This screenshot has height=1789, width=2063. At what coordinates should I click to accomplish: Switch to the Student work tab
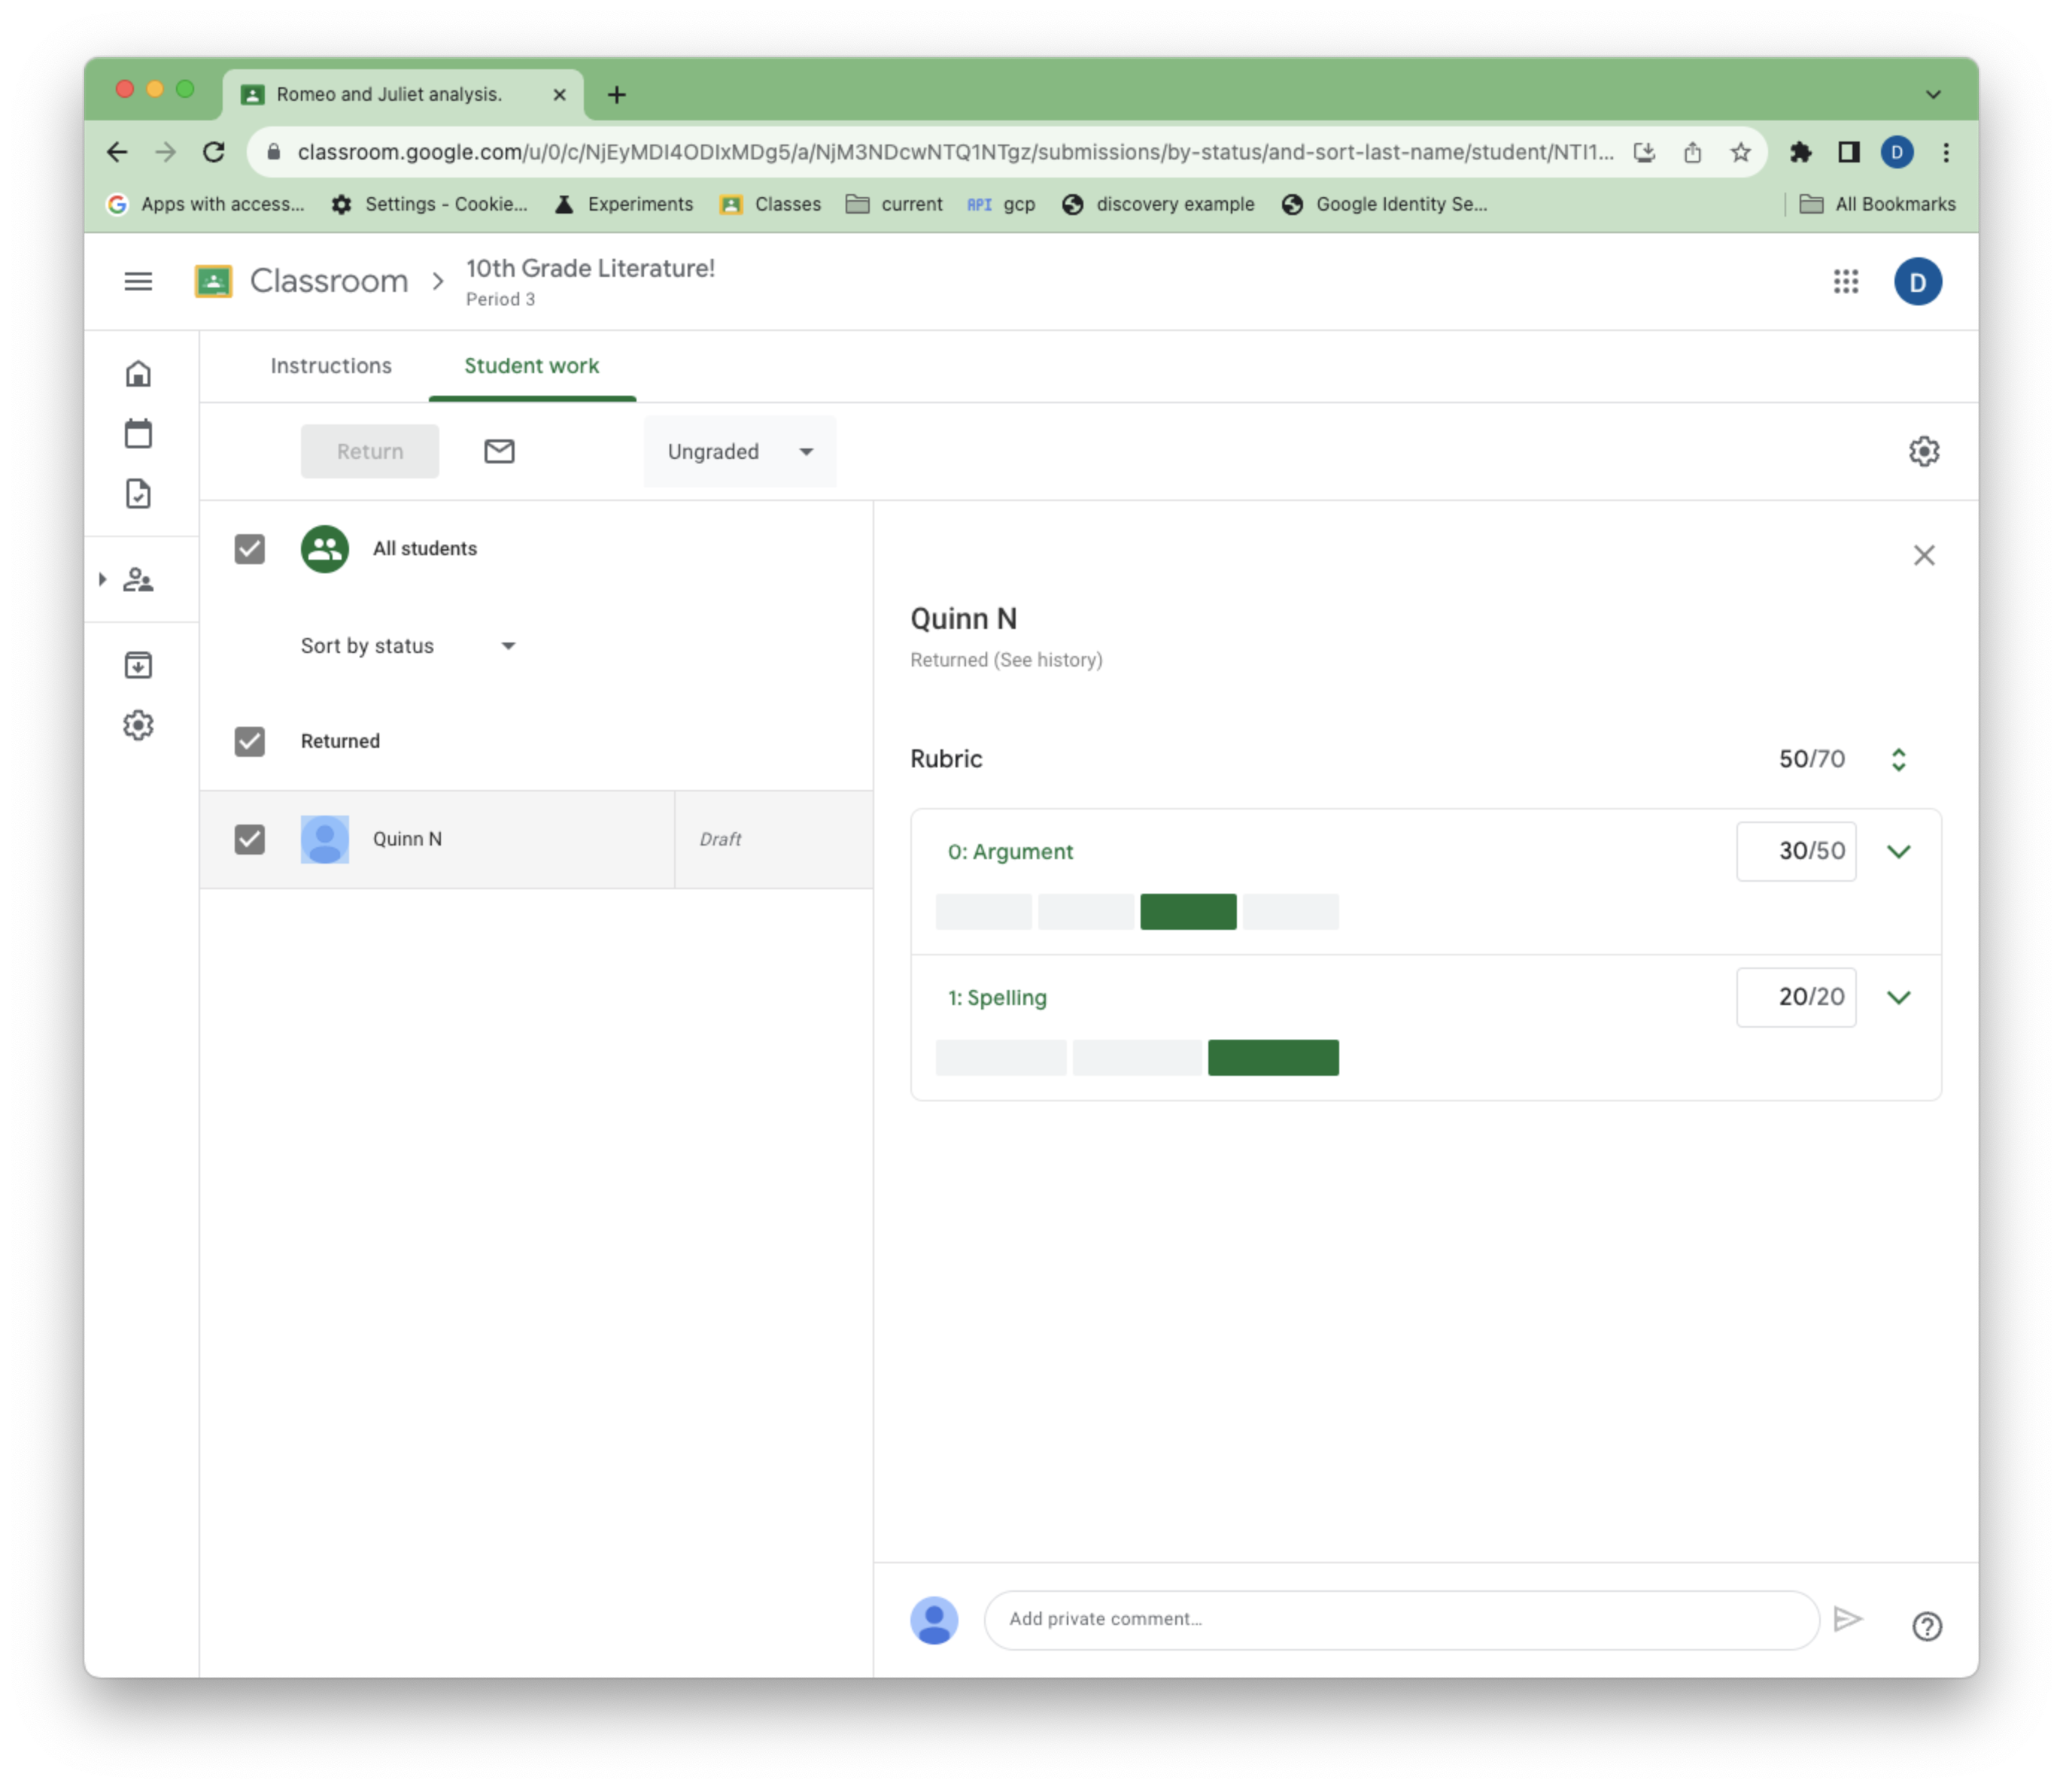click(x=531, y=365)
